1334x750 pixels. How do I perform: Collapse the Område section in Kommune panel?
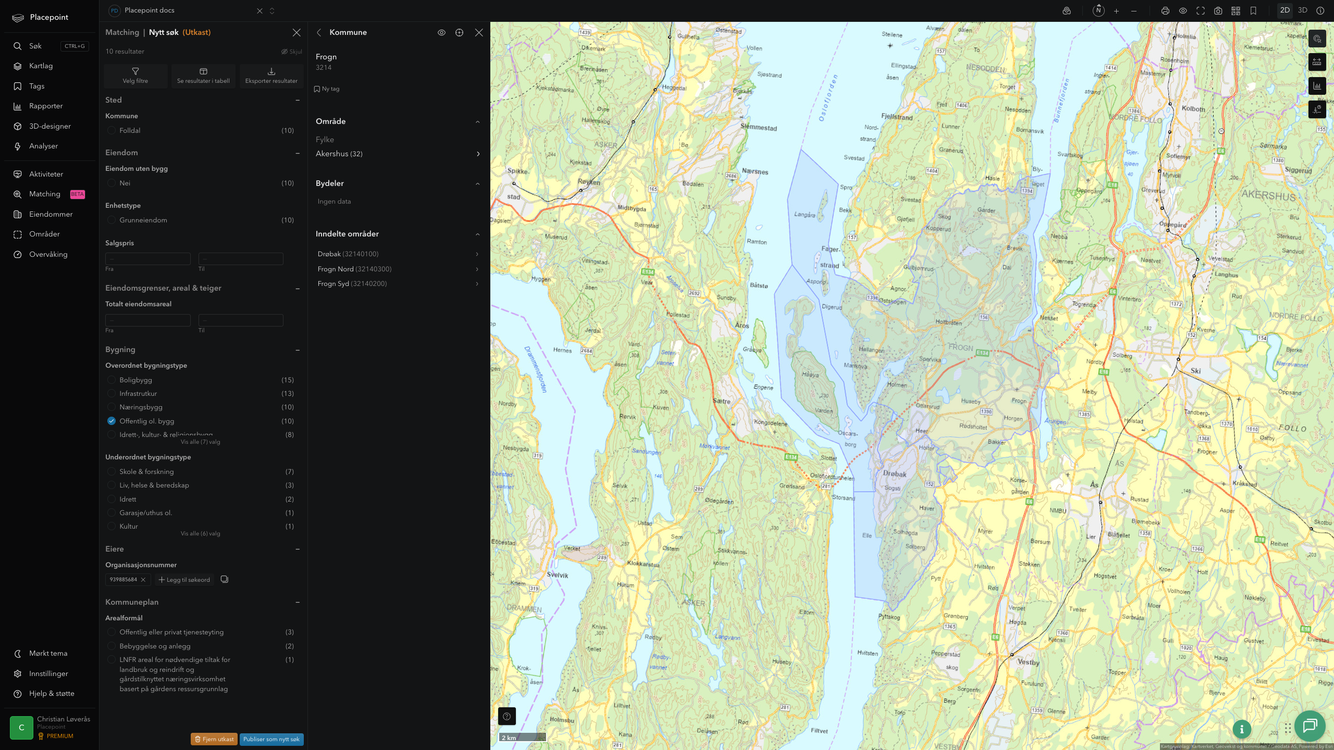478,122
